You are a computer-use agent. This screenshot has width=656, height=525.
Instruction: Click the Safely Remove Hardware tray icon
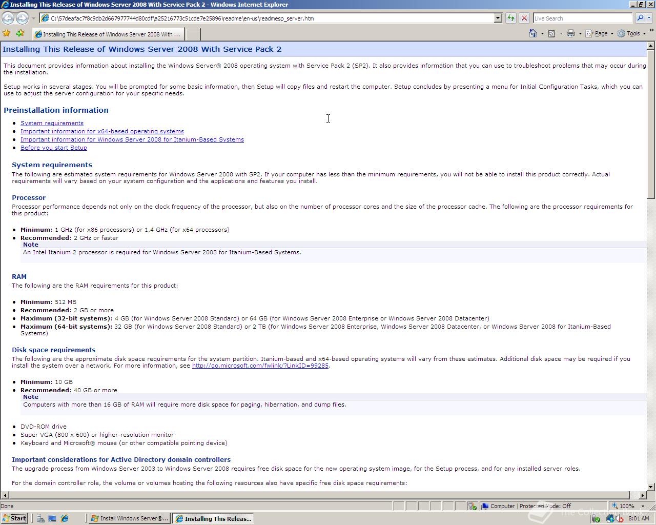(596, 519)
